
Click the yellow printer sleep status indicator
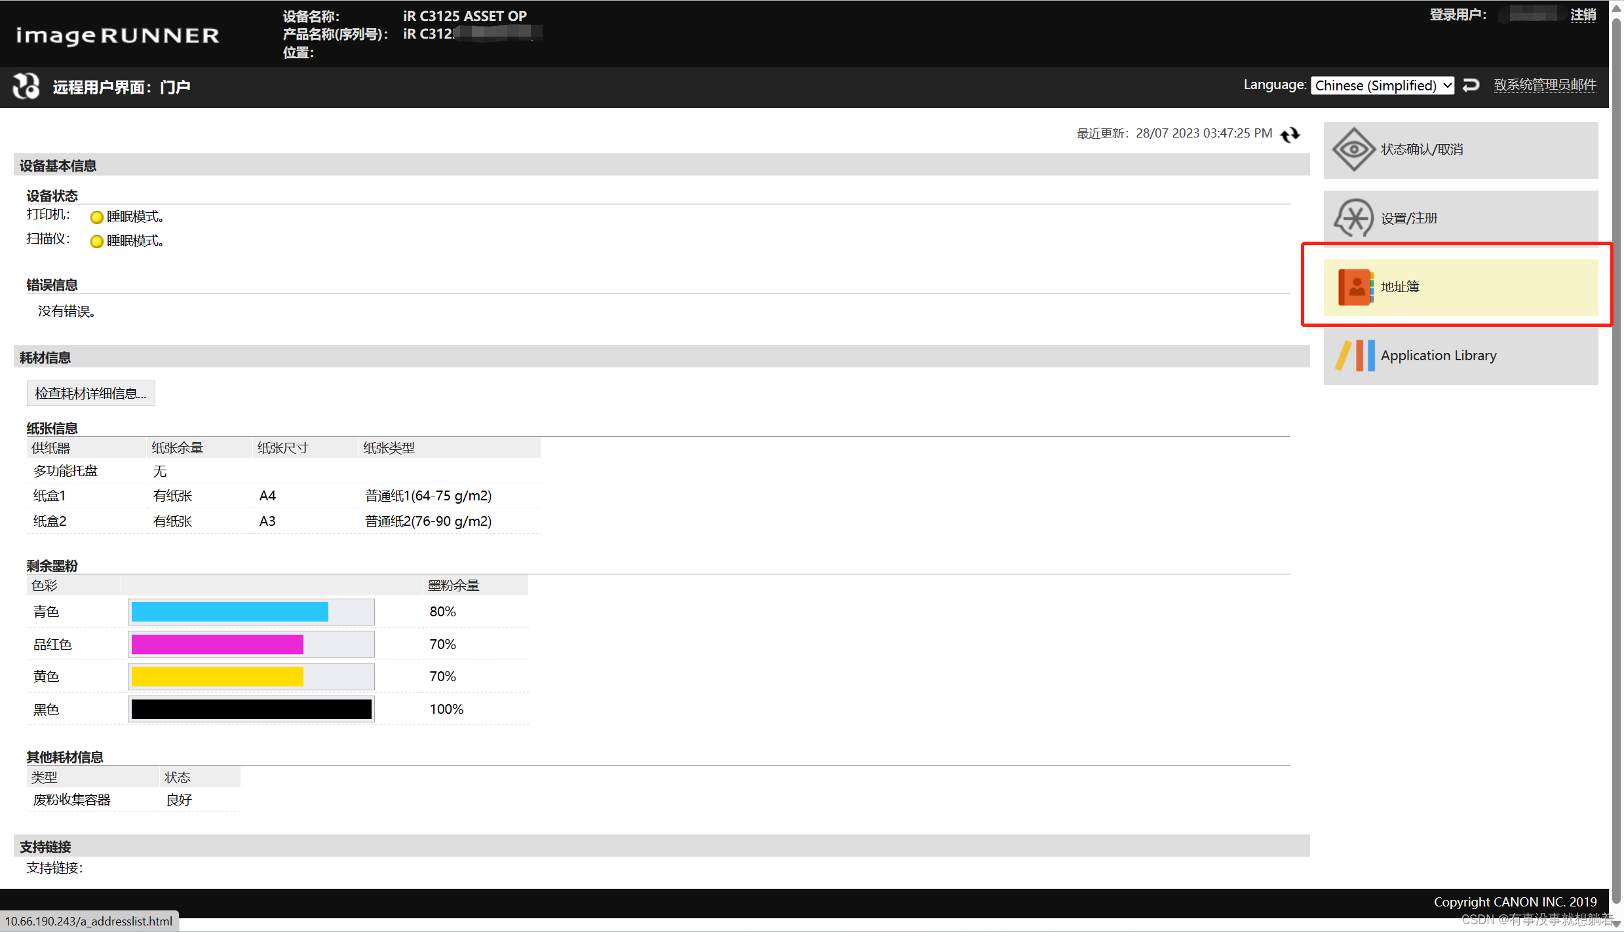coord(97,217)
